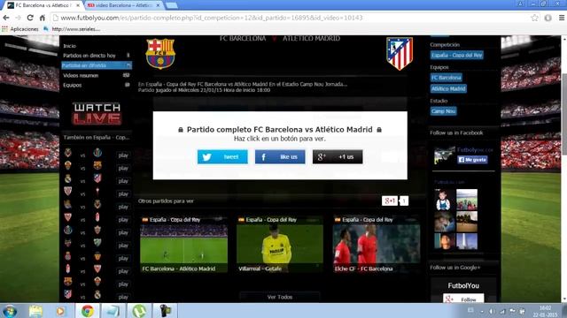Click the browser home icon
Image resolution: width=567 pixels, height=318 pixels.
point(43,18)
